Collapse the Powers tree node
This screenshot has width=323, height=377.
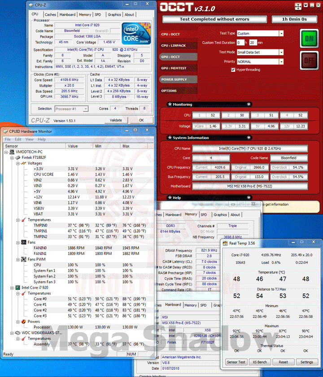point(18,322)
